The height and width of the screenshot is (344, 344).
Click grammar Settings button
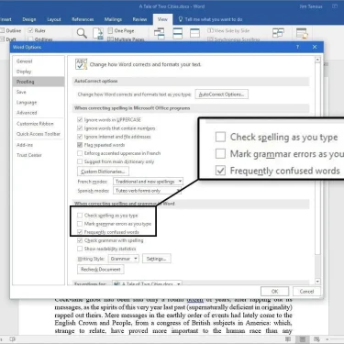(156, 259)
